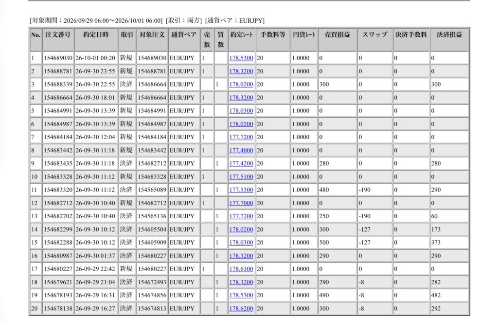Select target order 154605504 cell
Viewport: 498px width, 323px height.
pyautogui.click(x=152, y=229)
